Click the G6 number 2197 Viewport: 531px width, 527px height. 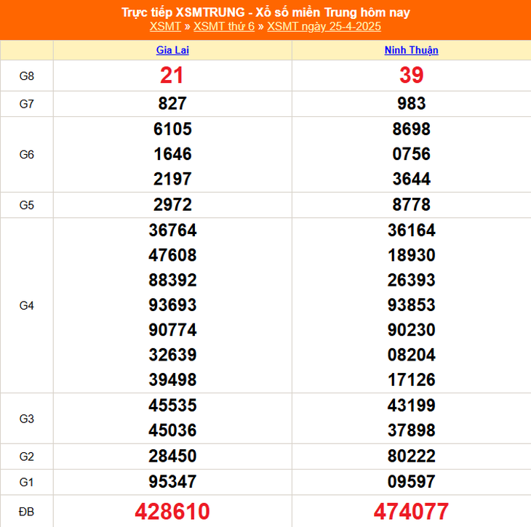[x=172, y=179]
